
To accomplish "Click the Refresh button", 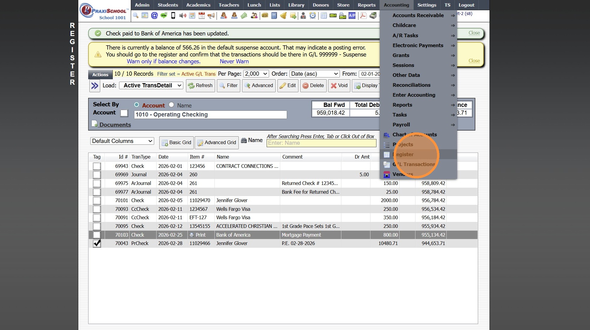I will (x=200, y=86).
